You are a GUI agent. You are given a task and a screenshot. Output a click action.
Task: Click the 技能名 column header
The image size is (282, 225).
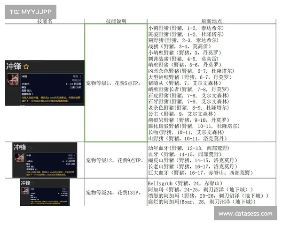tap(45, 21)
